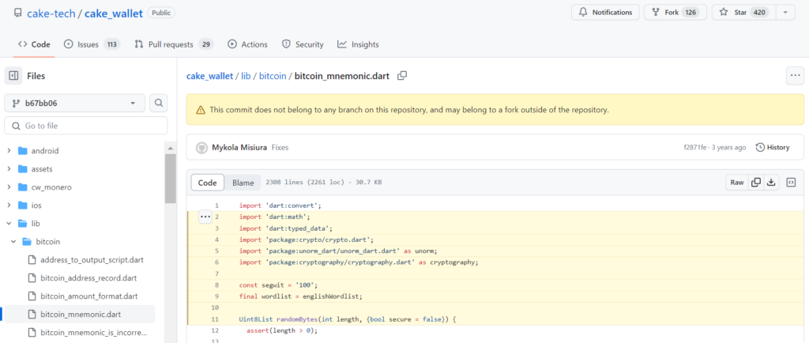Click the warning triangle icon in the banner
809x343 pixels.
click(201, 110)
